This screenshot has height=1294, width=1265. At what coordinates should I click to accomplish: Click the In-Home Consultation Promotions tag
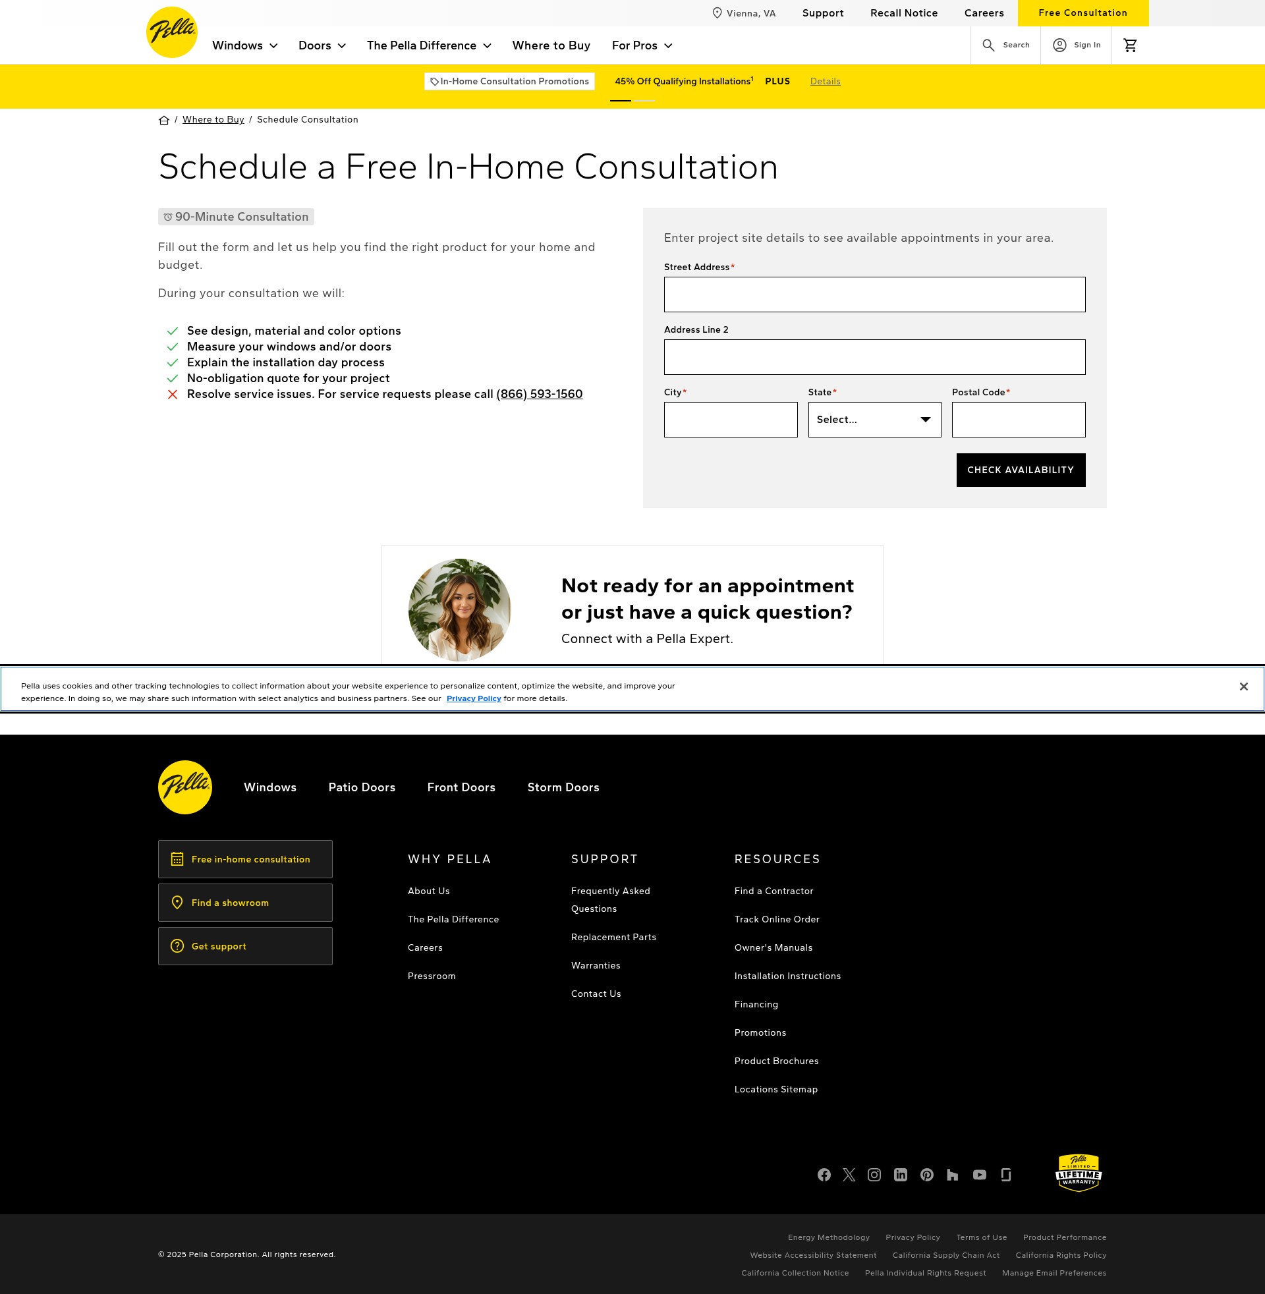pos(509,82)
